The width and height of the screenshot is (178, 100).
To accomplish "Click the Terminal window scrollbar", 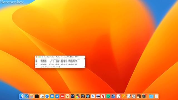I will [85, 63].
